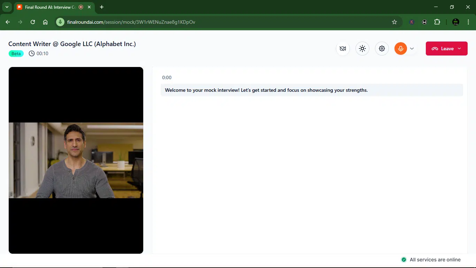Click the green services status check icon
This screenshot has height=268, width=476.
(x=404, y=260)
